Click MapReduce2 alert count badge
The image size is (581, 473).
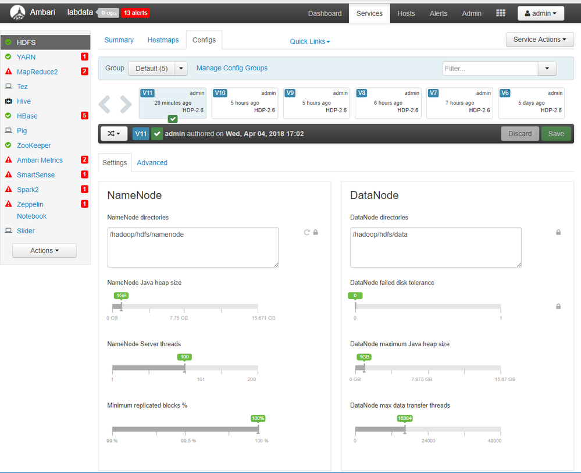(84, 71)
